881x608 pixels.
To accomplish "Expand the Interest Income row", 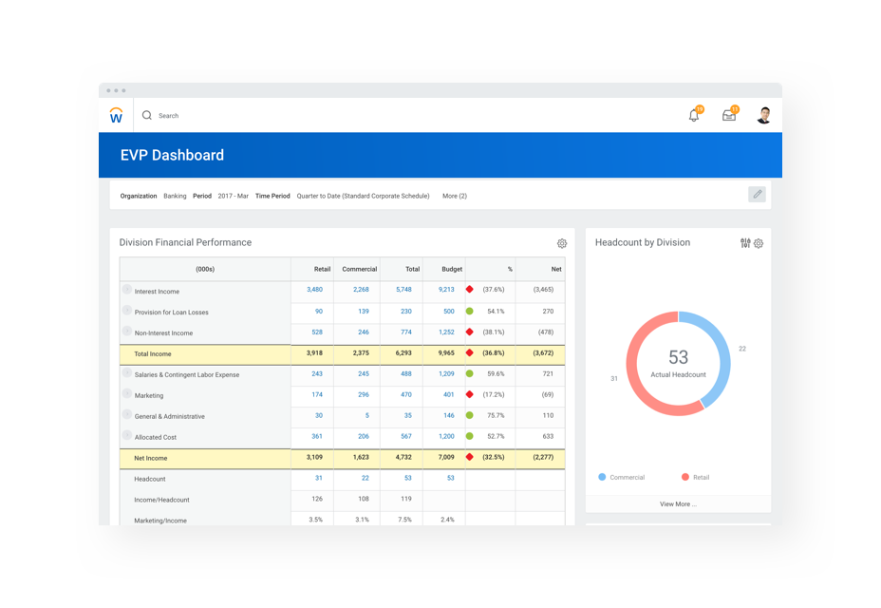I will coord(127,290).
